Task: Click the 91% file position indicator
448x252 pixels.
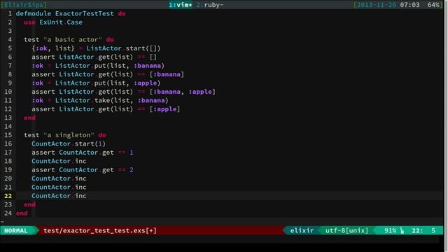Action: pos(390,230)
